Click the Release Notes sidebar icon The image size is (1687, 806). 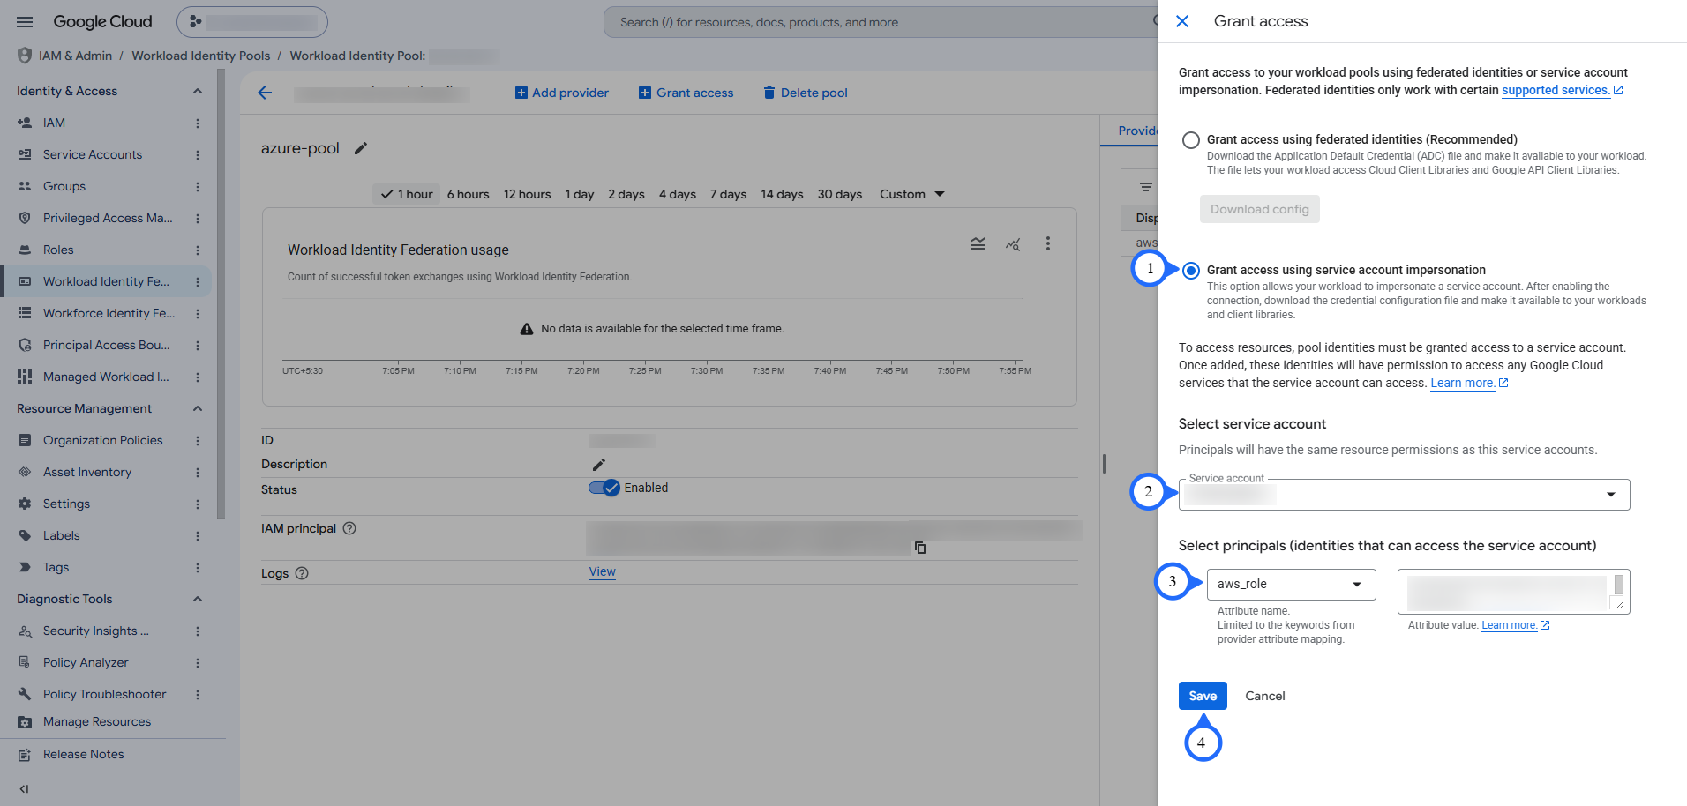click(x=25, y=754)
